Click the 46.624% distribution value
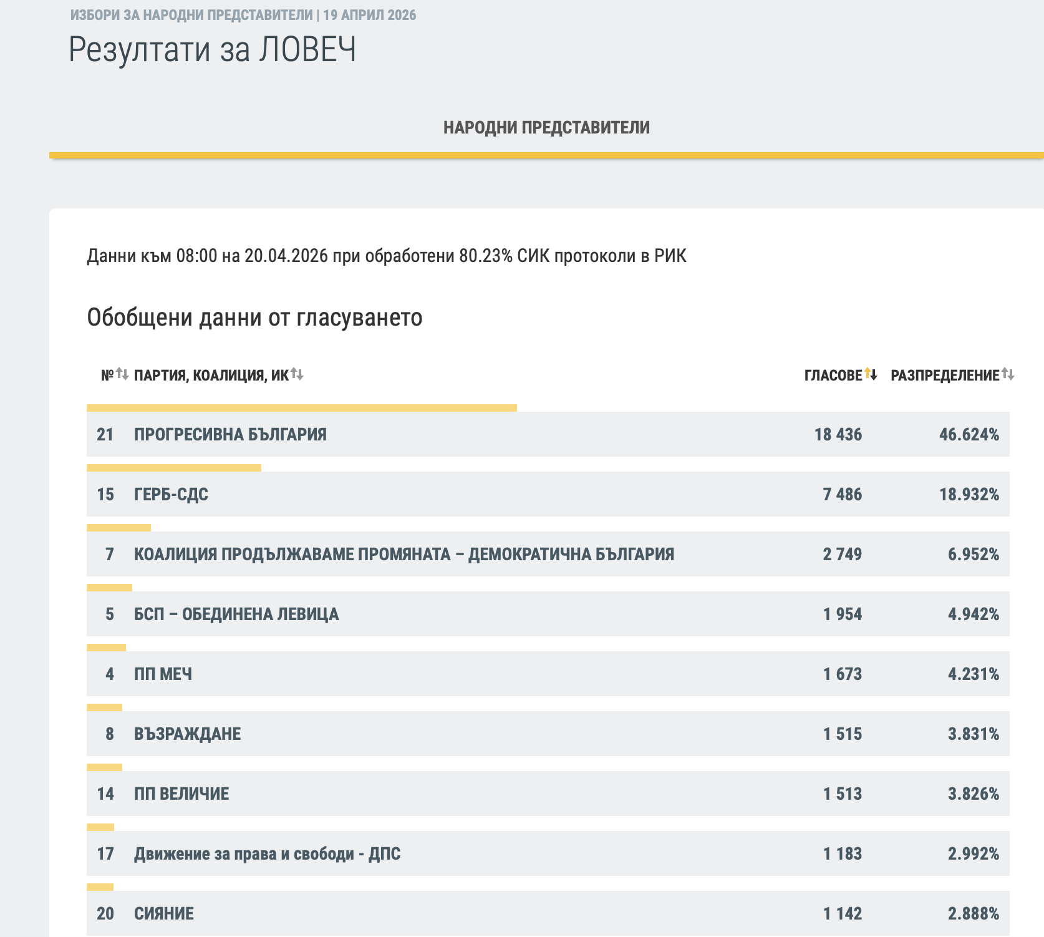This screenshot has width=1044, height=937. click(969, 435)
